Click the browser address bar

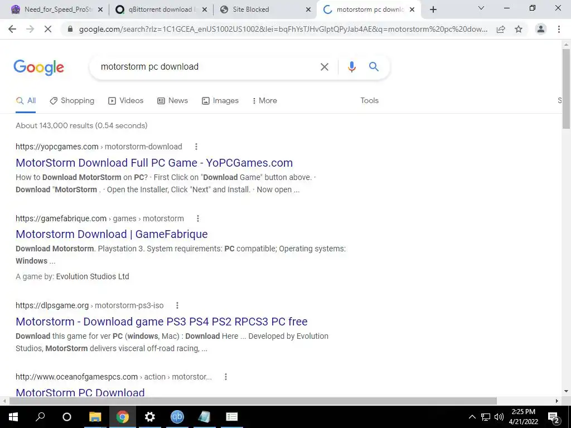point(282,30)
